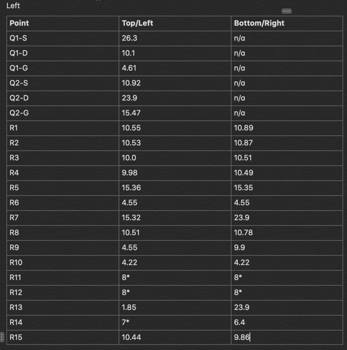Select the R5 Top/Left cell 15.36
Screen dimensions: 347x350
pos(175,188)
